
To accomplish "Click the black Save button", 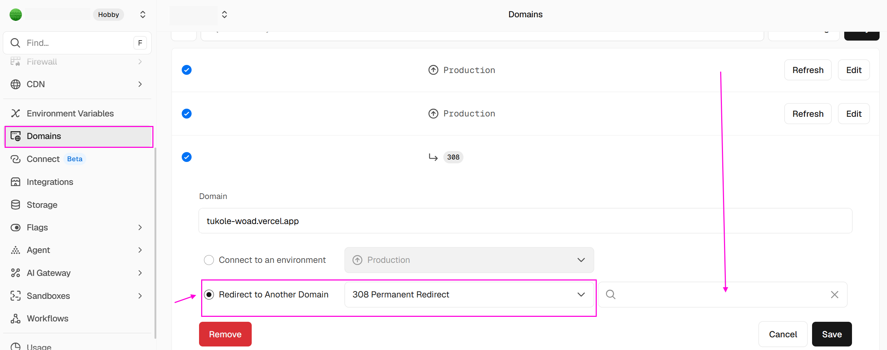I will click(x=831, y=334).
